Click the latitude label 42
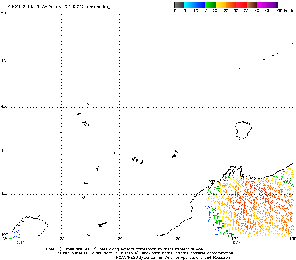The width and height of the screenshot is (296, 260). coord(3,194)
